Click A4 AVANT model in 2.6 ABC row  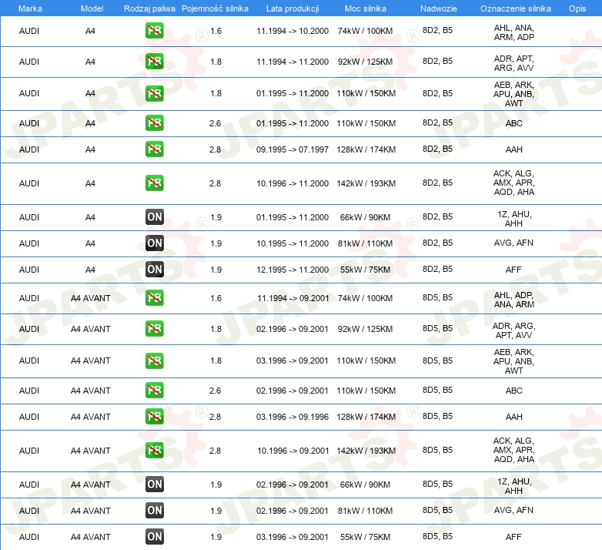coord(91,391)
